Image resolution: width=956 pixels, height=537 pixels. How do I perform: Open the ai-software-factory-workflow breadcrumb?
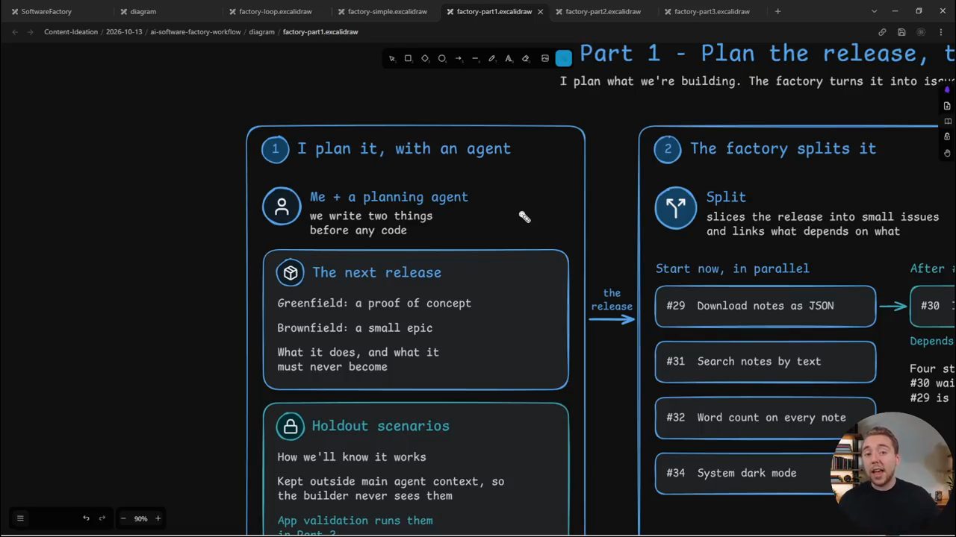196,32
